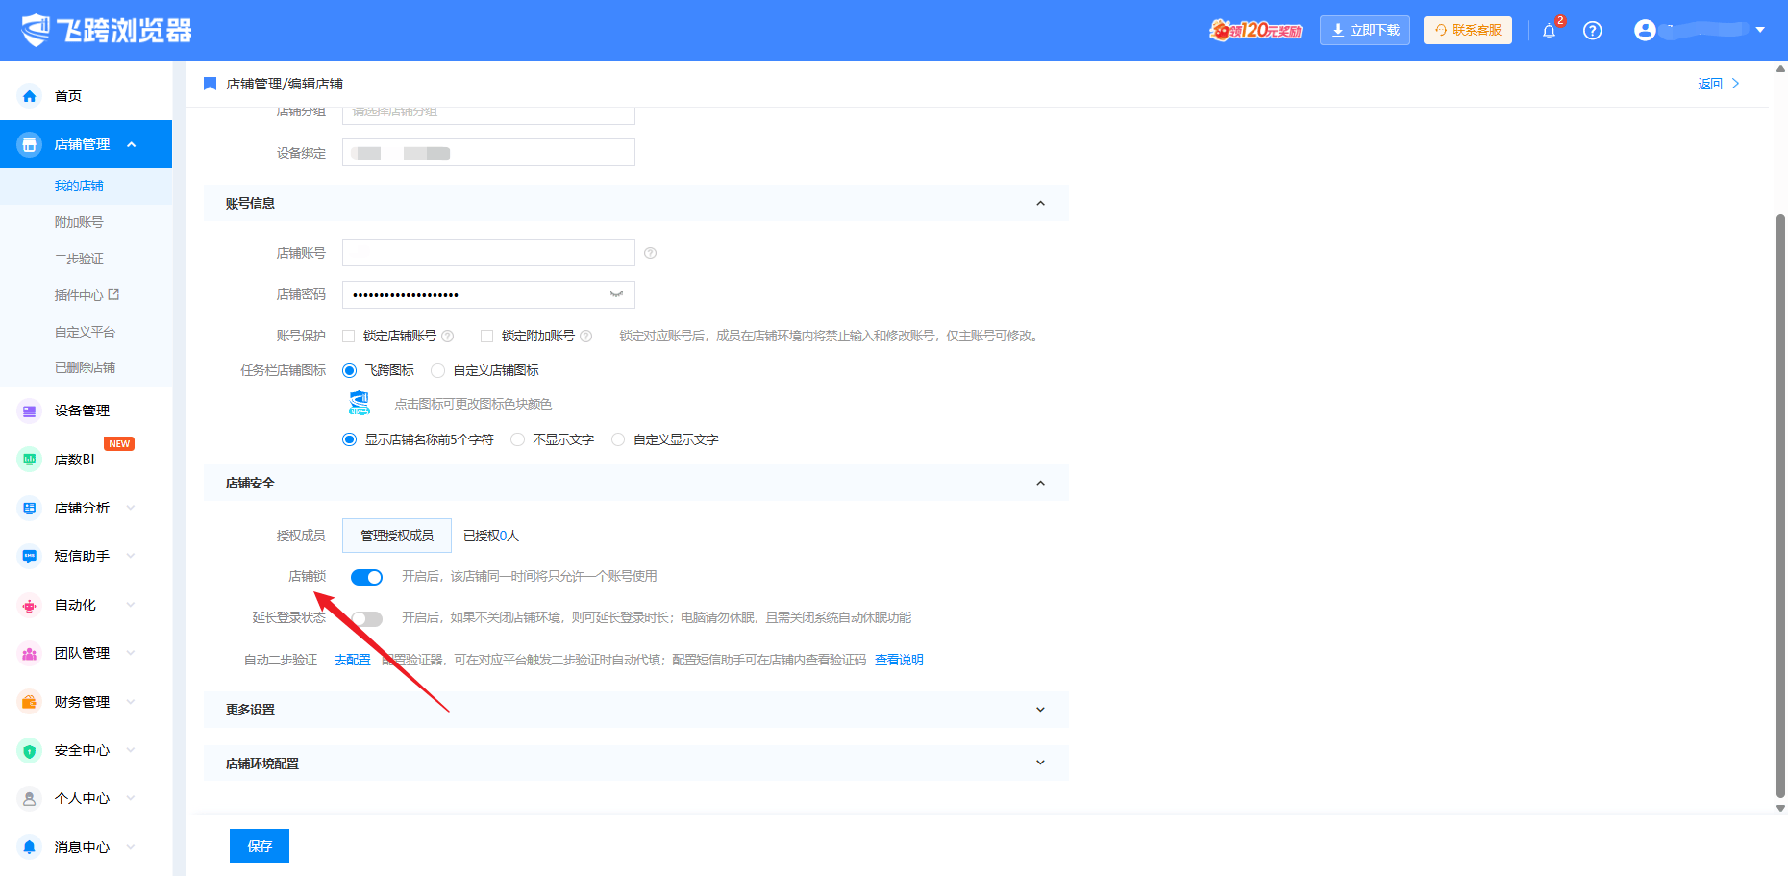Collapse the 账号信息 section
Screen dimensions: 1788x876
(x=1040, y=204)
